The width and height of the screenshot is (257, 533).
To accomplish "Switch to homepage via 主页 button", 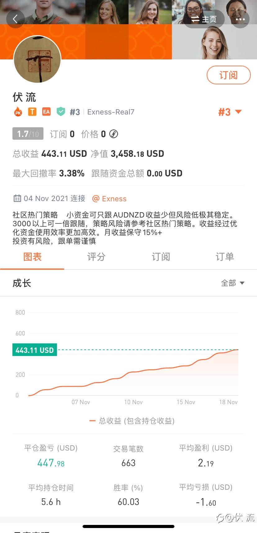I will point(204,19).
